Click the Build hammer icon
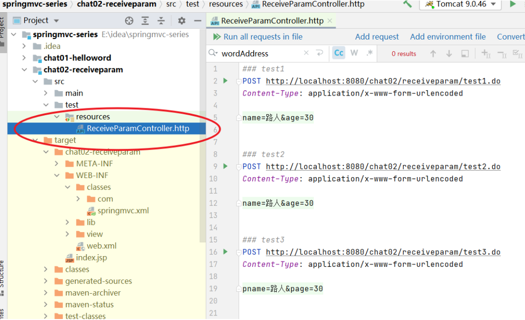 407,4
